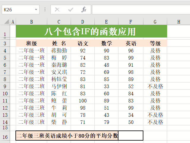Viewport: 190px width, 143px height.
Task: Click 数学 score 79 for 柴 静
Action: [106, 122]
